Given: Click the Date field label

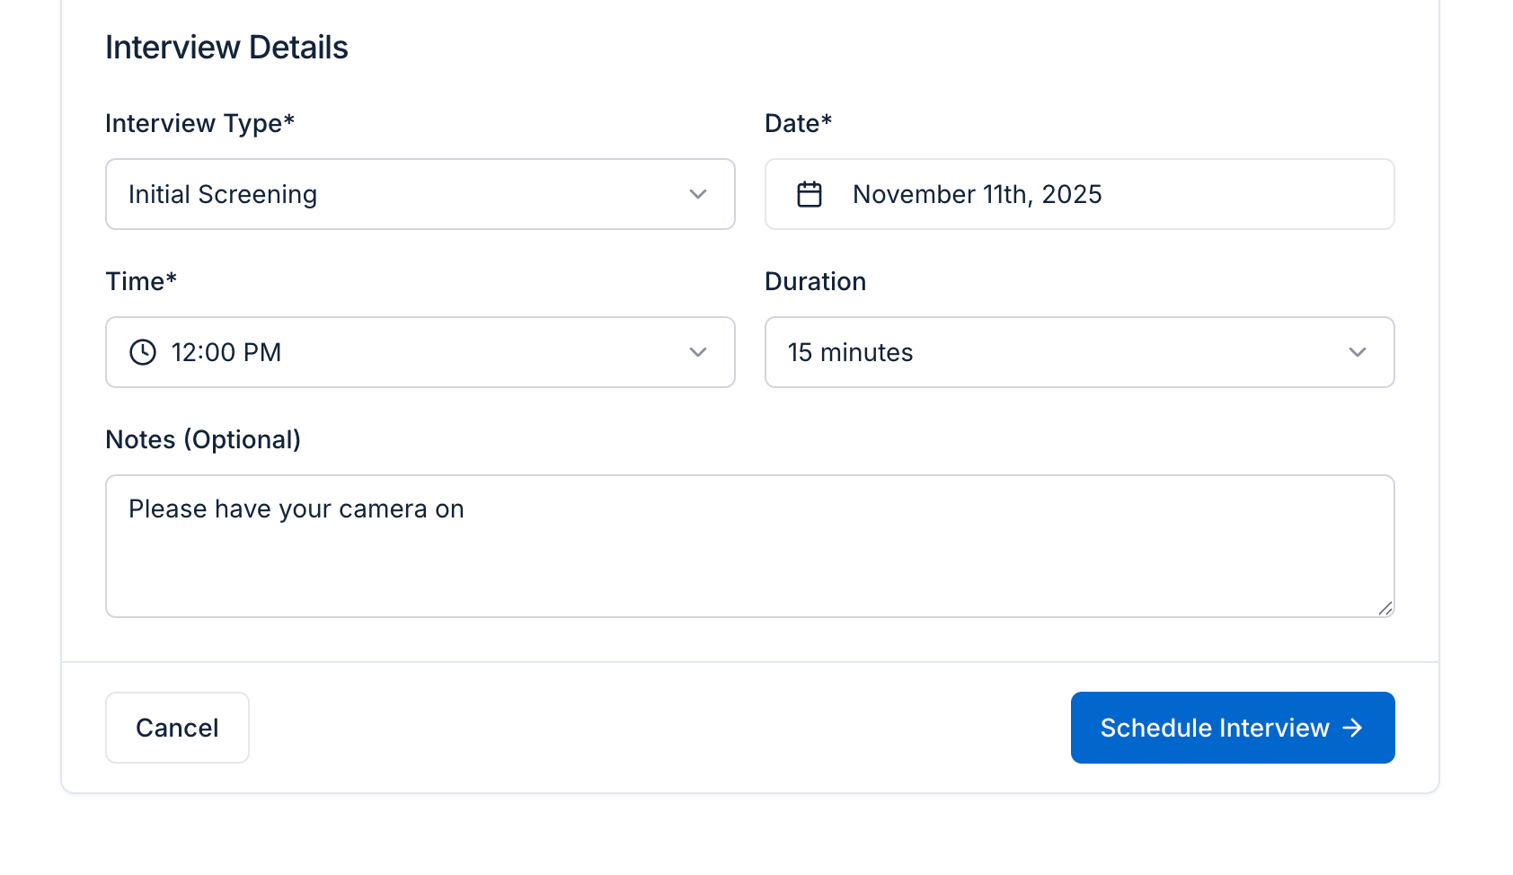Looking at the screenshot, I should (x=798, y=123).
